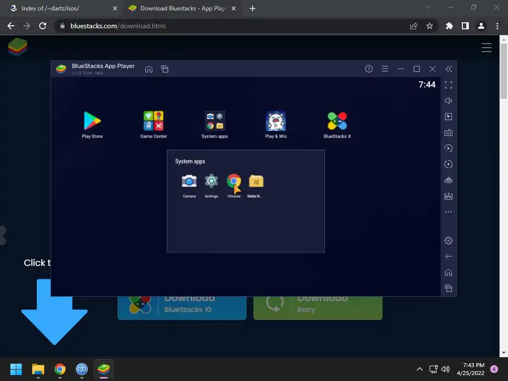Close the Index of /~dartz/isos/ tab

click(x=115, y=8)
